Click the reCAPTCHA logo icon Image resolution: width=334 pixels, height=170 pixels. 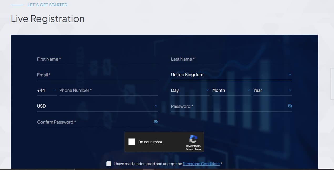pyautogui.click(x=193, y=139)
